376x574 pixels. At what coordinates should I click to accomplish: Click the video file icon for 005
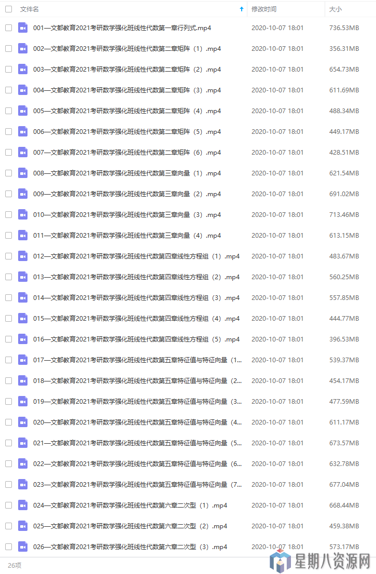tap(22, 111)
